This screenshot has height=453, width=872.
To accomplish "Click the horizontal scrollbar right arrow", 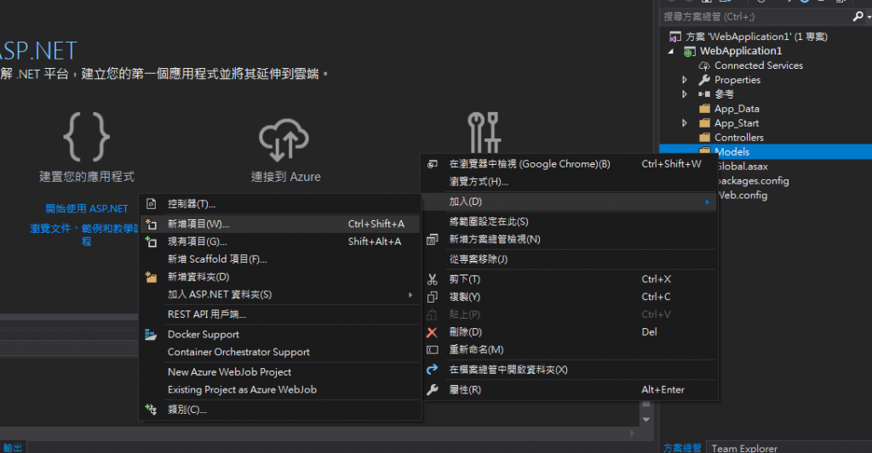I will (632, 433).
